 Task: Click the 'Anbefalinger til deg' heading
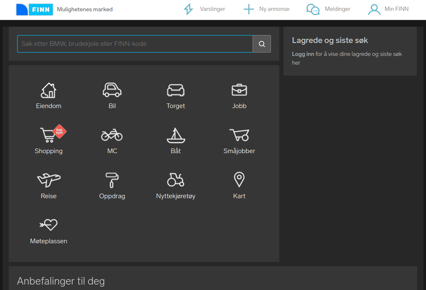click(x=61, y=281)
